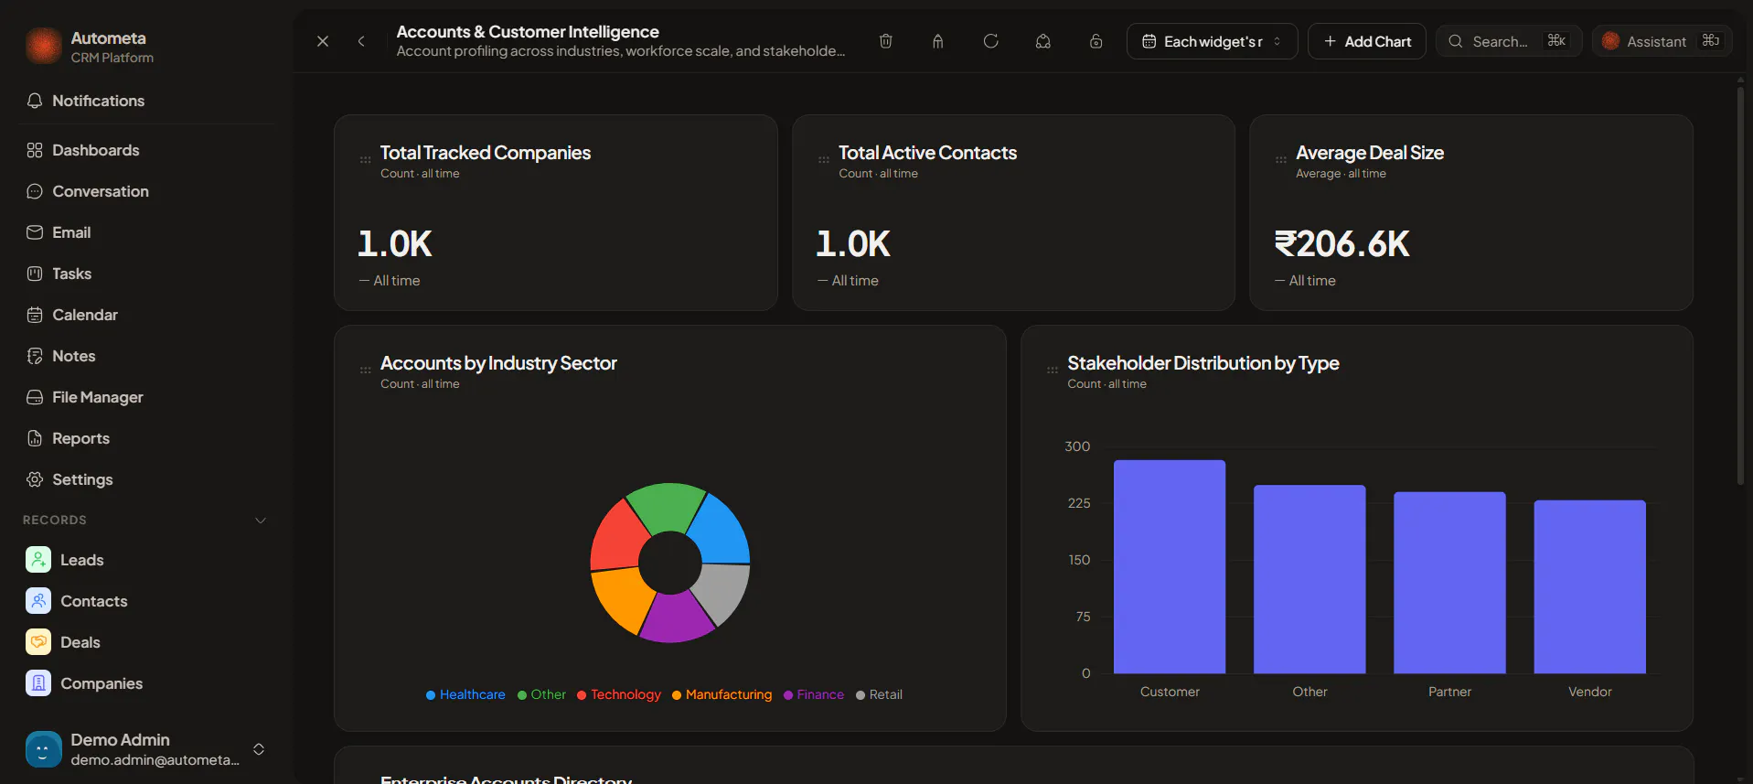Toggle the Other legend item in pie chart

[x=541, y=695]
